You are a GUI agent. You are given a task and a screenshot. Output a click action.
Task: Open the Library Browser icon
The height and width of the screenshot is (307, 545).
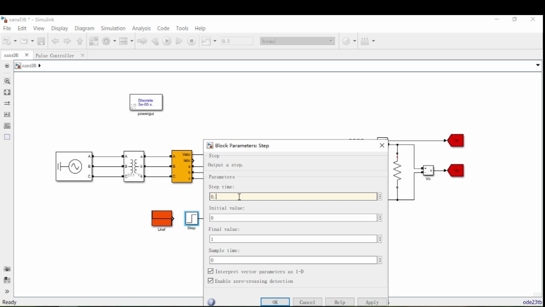(x=93, y=41)
